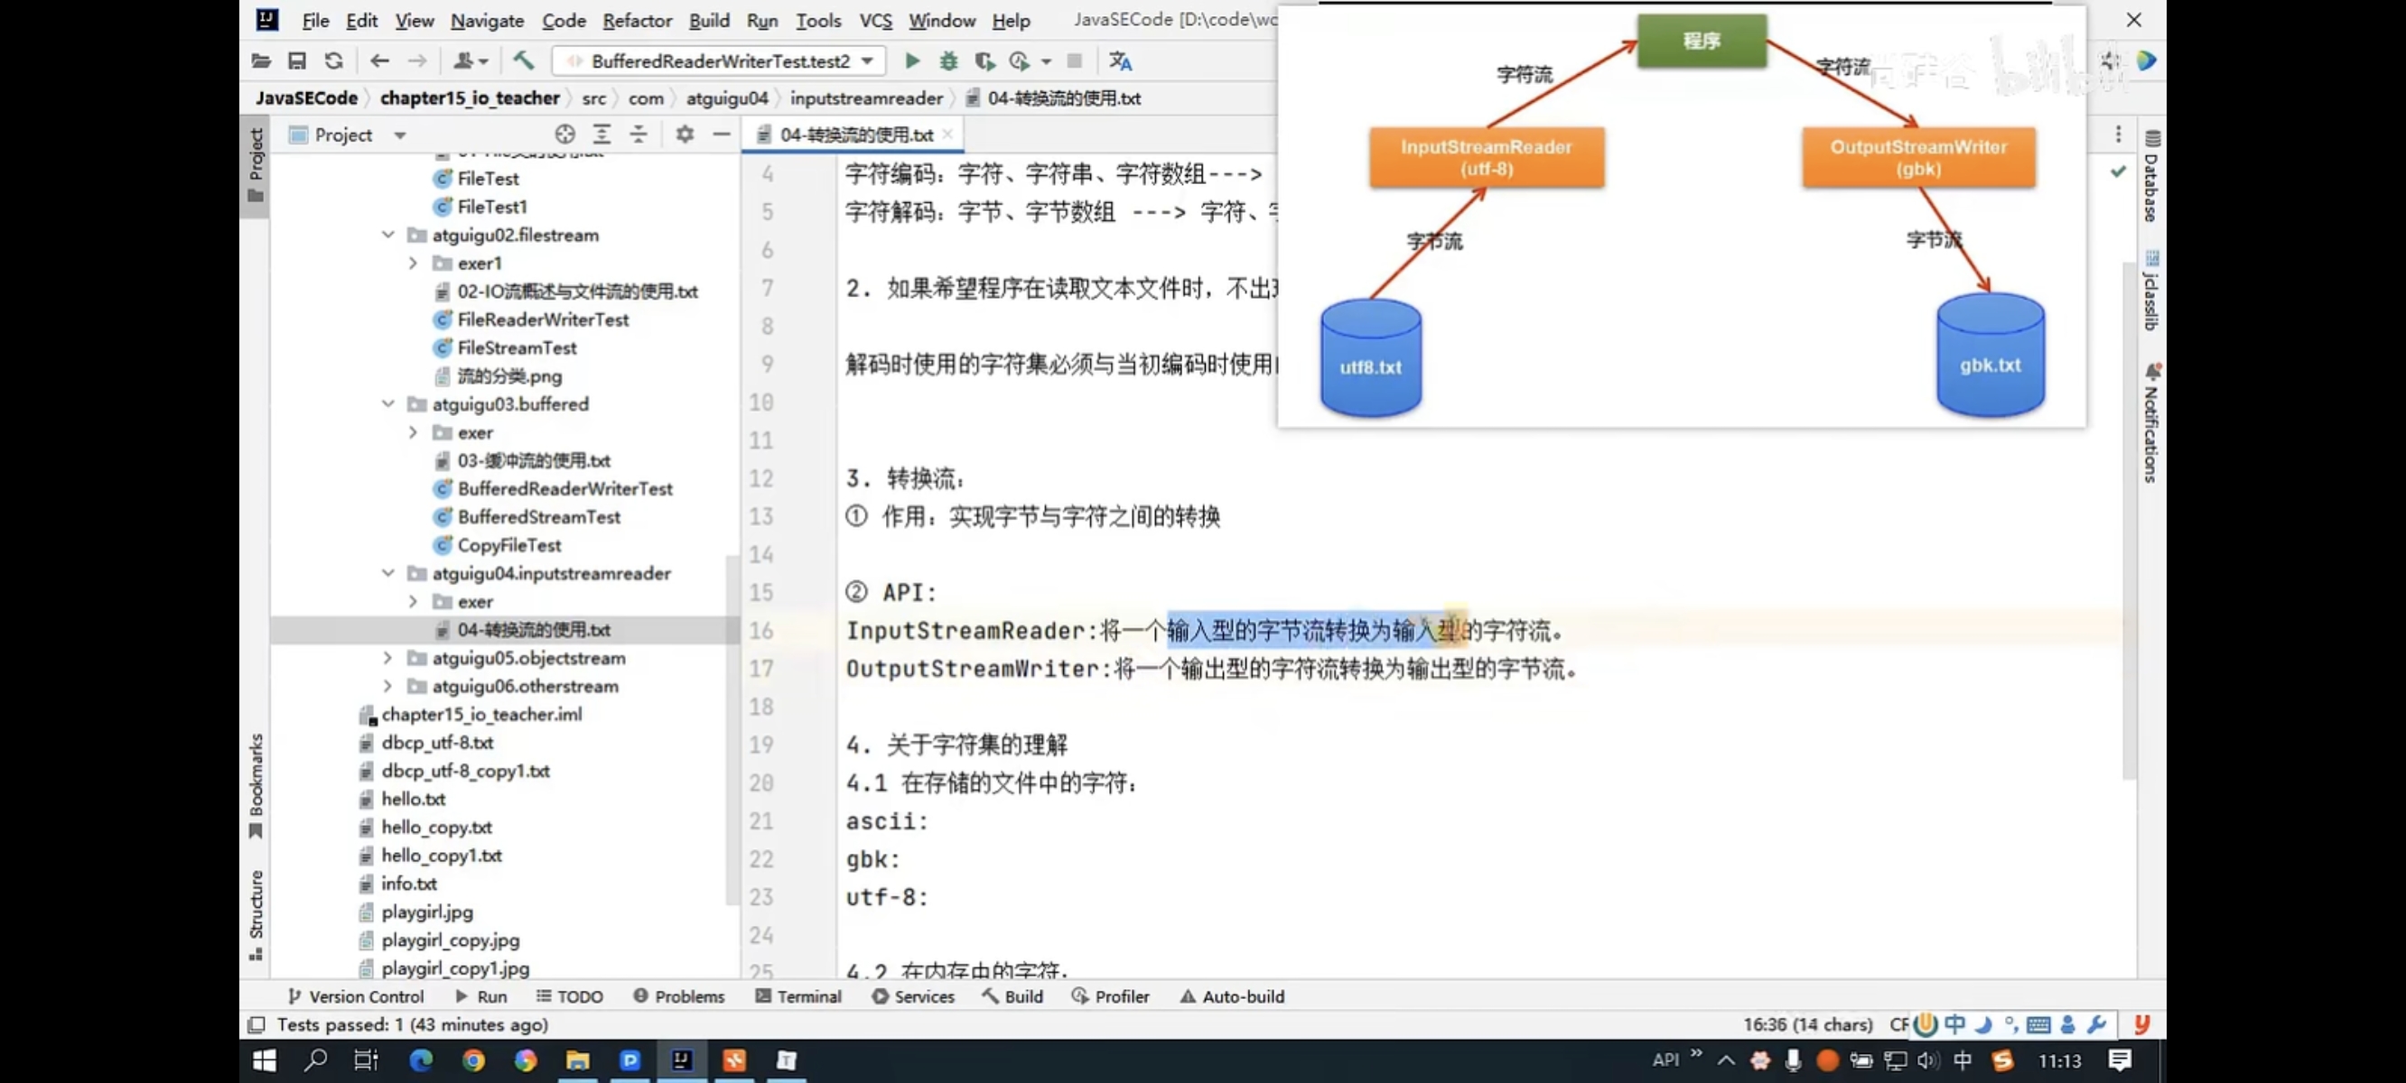Open the Terminal tool window tab
Screen dimensions: 2406x1083
click(798, 996)
